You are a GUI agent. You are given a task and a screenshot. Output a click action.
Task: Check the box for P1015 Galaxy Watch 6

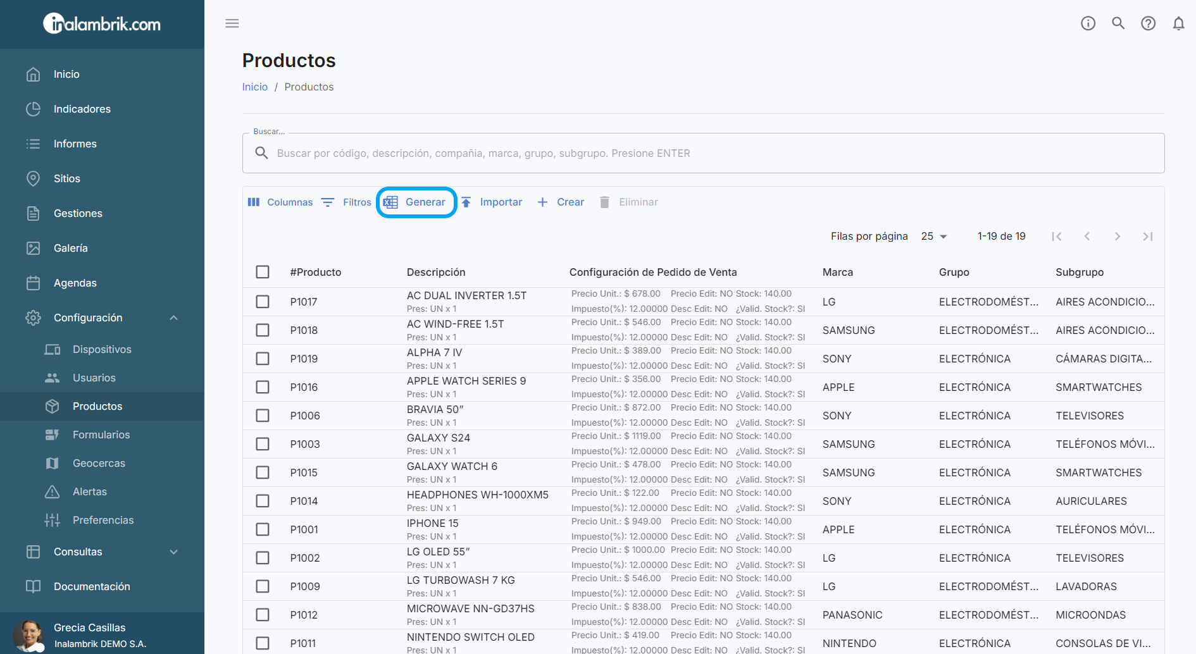(263, 472)
